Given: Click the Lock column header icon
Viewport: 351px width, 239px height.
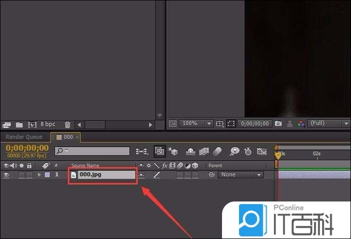Looking at the screenshot, I should tap(29, 166).
